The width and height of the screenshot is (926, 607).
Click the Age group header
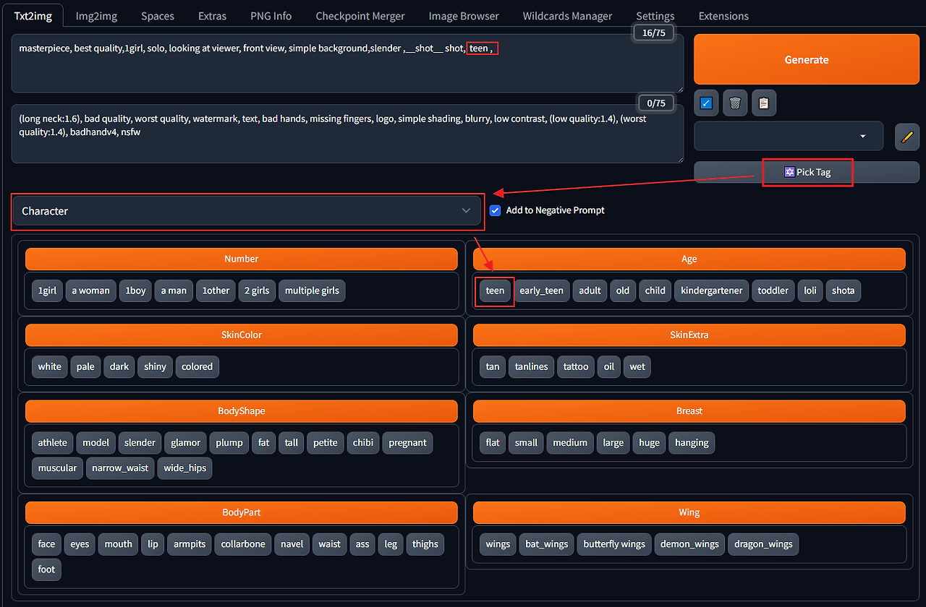point(689,259)
